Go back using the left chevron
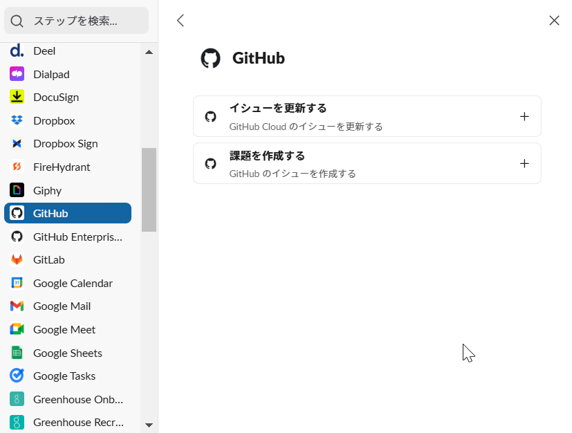The width and height of the screenshot is (572, 433). pyautogui.click(x=181, y=21)
